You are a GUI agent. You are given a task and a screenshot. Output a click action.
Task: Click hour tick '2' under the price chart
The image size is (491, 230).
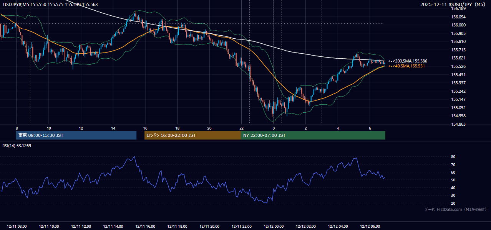[x=306, y=128]
